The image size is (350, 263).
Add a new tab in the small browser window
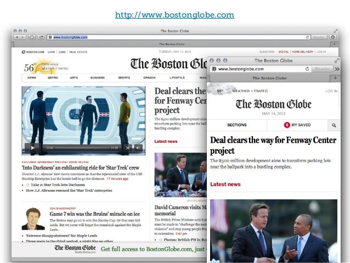[335, 78]
